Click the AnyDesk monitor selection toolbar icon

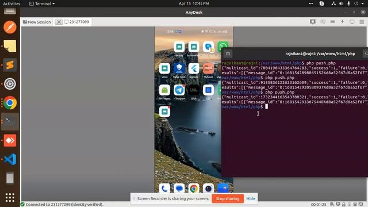(313, 22)
